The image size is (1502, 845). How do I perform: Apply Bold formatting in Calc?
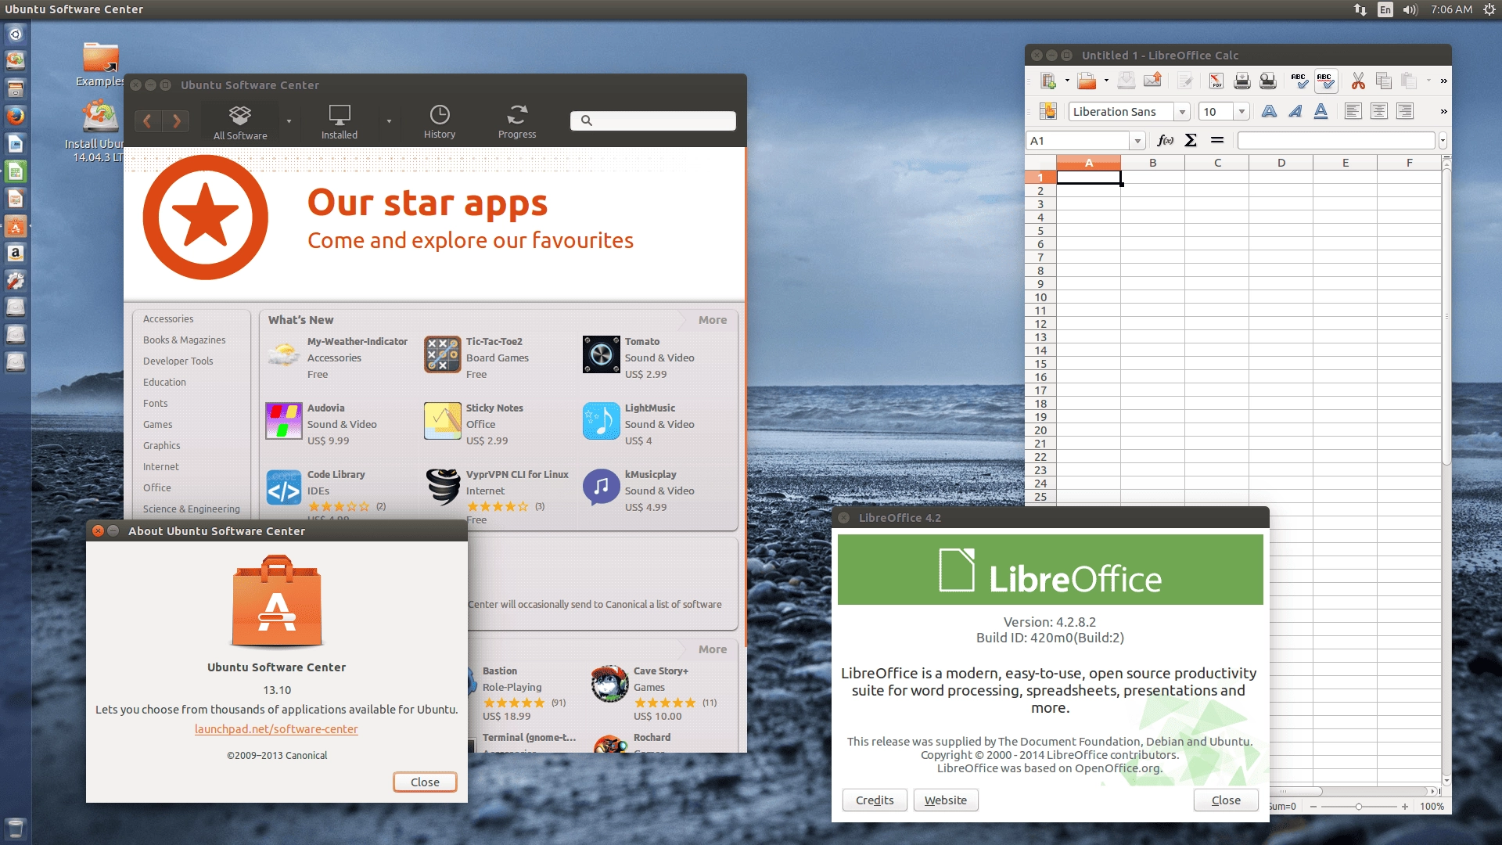[1269, 111]
